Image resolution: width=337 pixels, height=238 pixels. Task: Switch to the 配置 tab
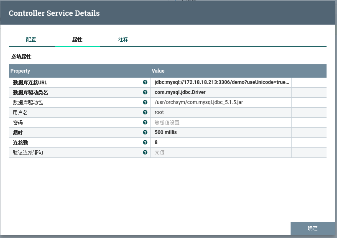tap(31, 40)
